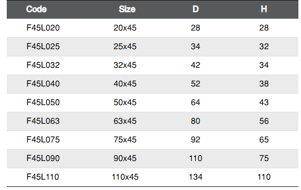
Task: Select product code F45L040
Action: coord(43,84)
